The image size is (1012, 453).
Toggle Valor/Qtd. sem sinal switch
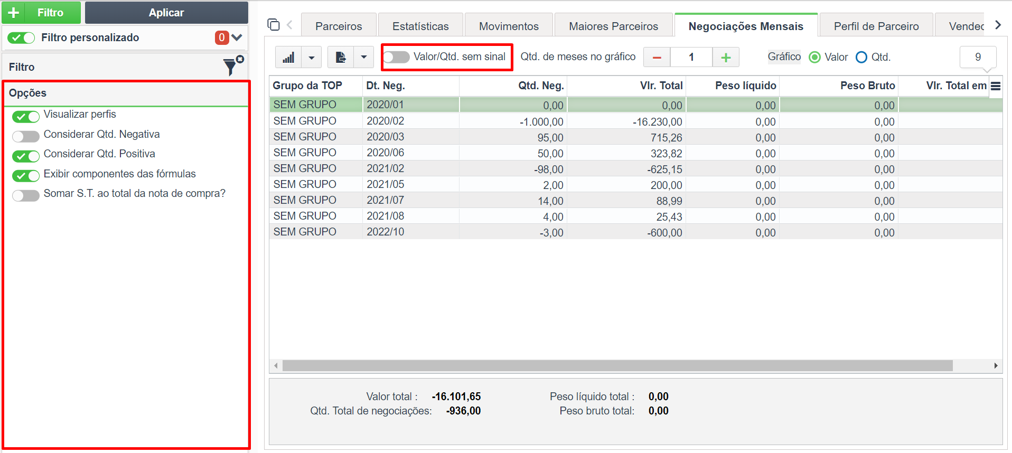(x=396, y=57)
